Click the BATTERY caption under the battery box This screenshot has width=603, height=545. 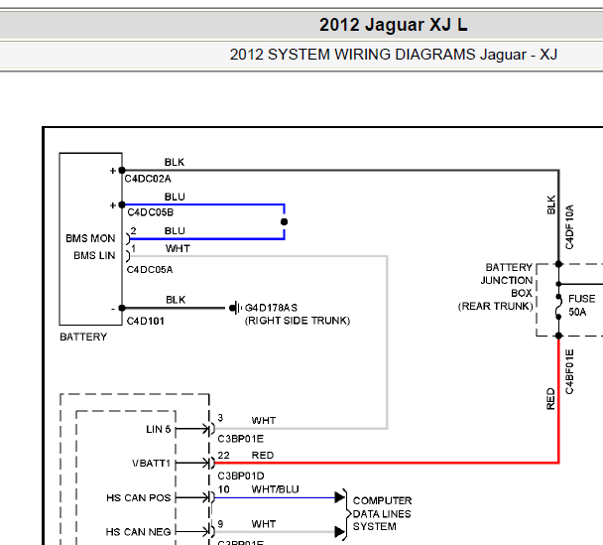point(83,337)
